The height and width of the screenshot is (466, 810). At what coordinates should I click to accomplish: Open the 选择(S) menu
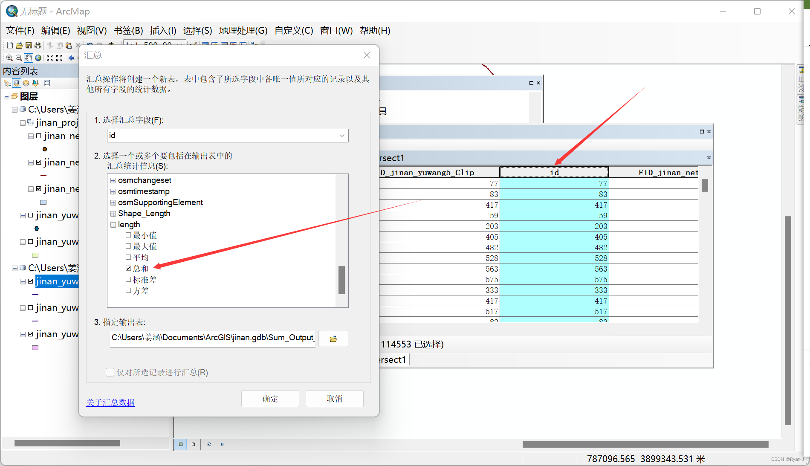197,31
